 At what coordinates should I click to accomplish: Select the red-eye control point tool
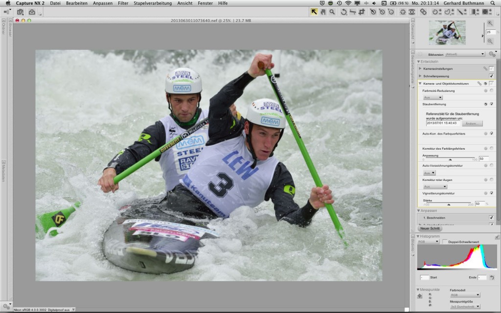click(x=412, y=12)
